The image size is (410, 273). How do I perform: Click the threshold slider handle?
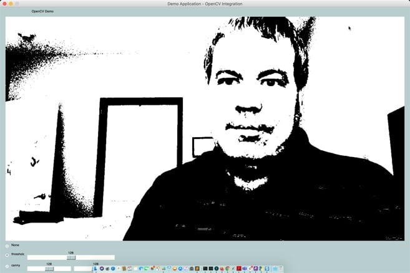coord(71,257)
